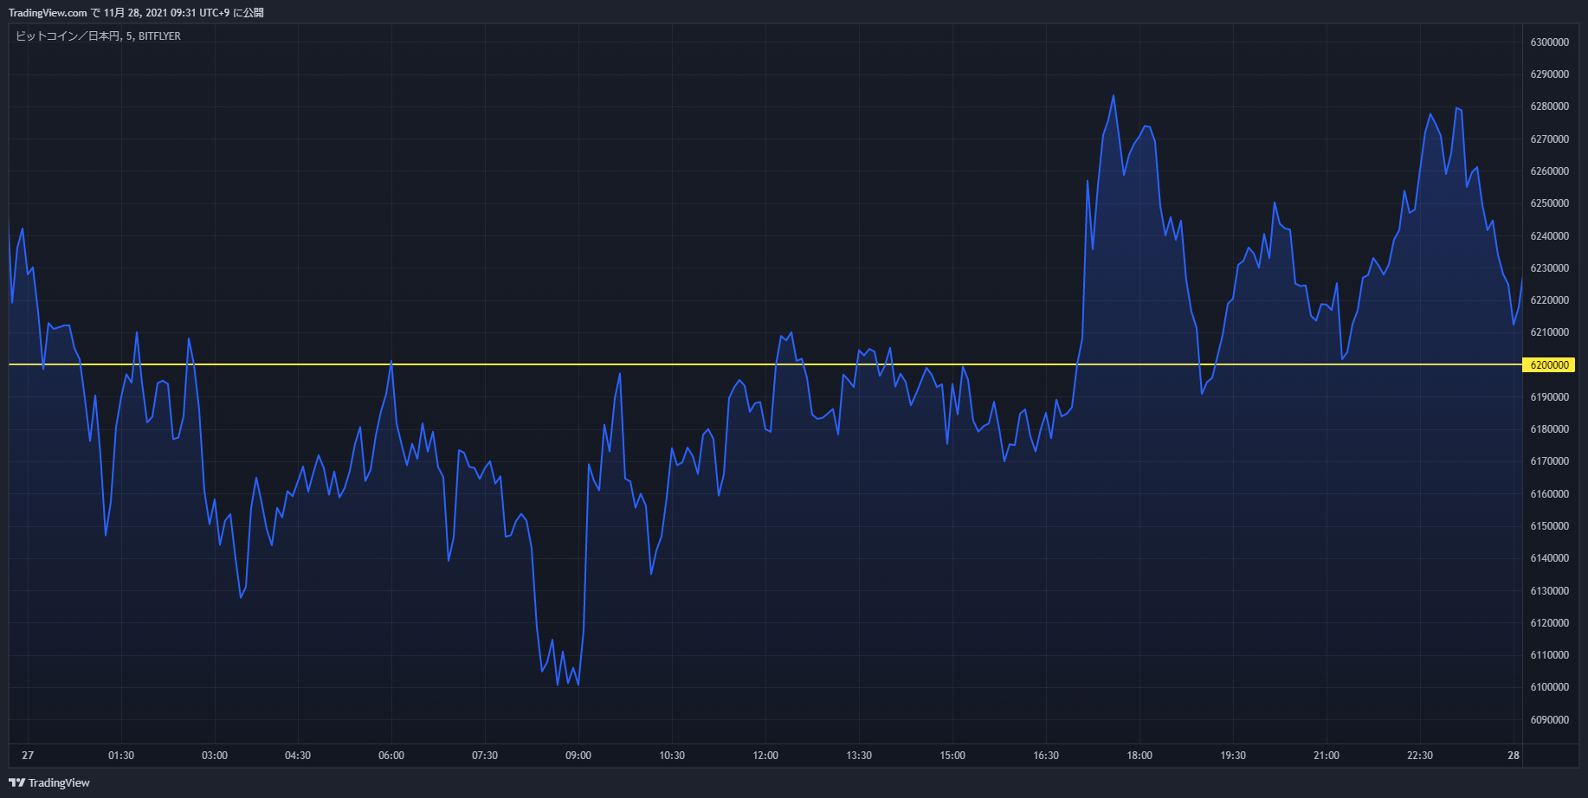
Task: Click the 6190000 price axis label
Action: point(1550,397)
